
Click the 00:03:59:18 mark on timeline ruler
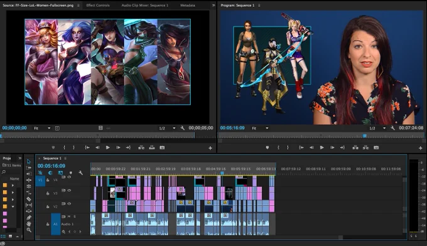(191, 169)
